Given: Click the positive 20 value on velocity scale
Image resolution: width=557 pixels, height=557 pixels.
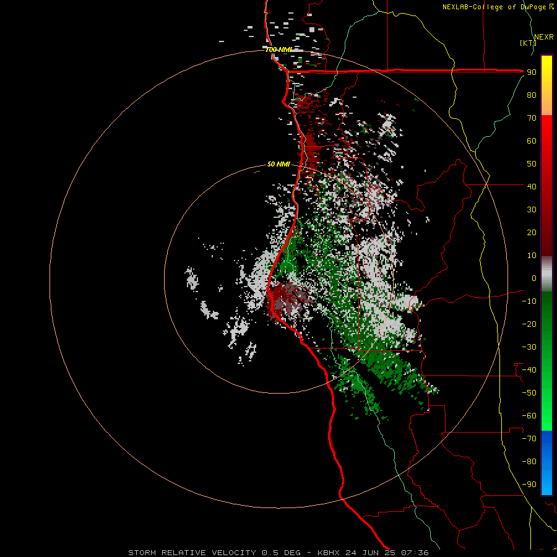Looking at the screenshot, I should coord(532,232).
